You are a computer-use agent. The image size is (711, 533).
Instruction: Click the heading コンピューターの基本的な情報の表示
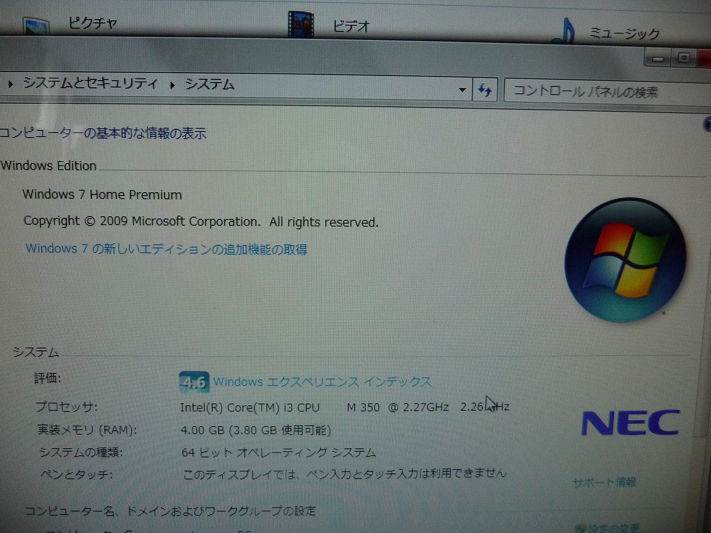click(103, 133)
